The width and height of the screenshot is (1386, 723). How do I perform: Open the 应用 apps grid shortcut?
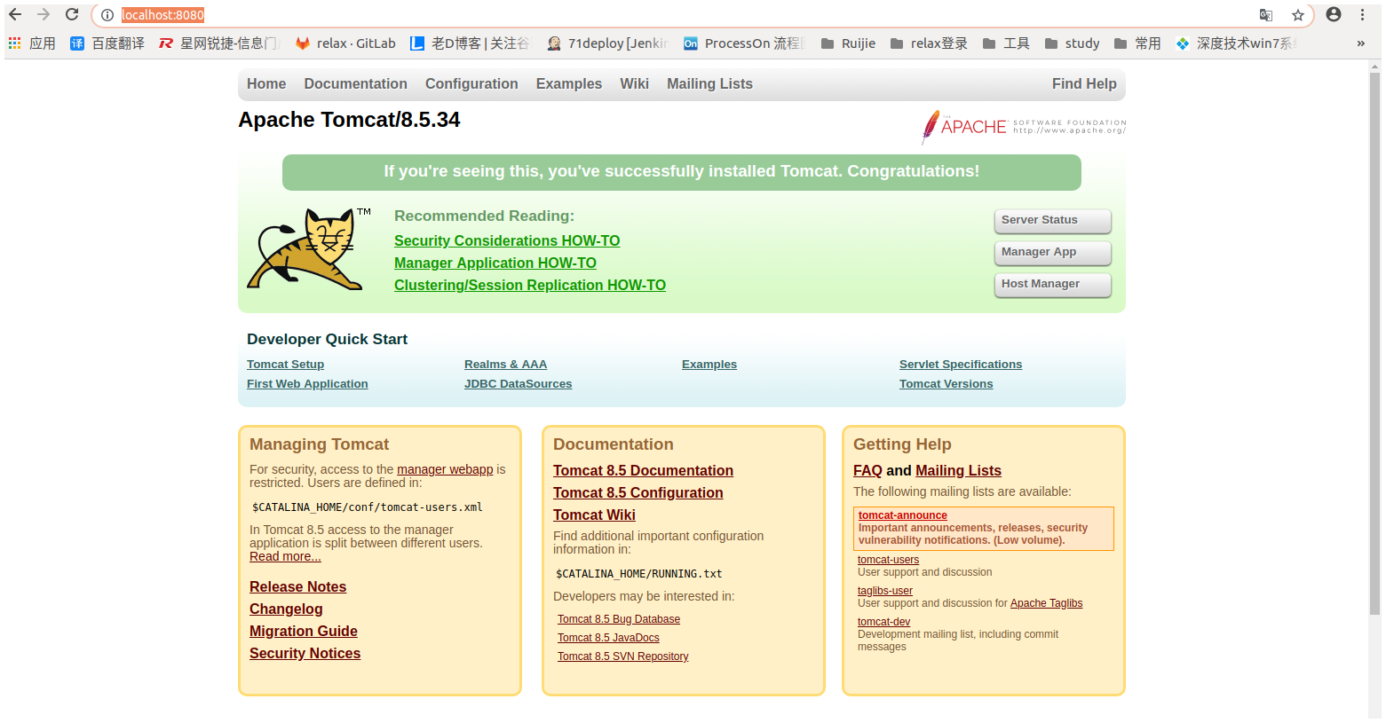pyautogui.click(x=32, y=43)
